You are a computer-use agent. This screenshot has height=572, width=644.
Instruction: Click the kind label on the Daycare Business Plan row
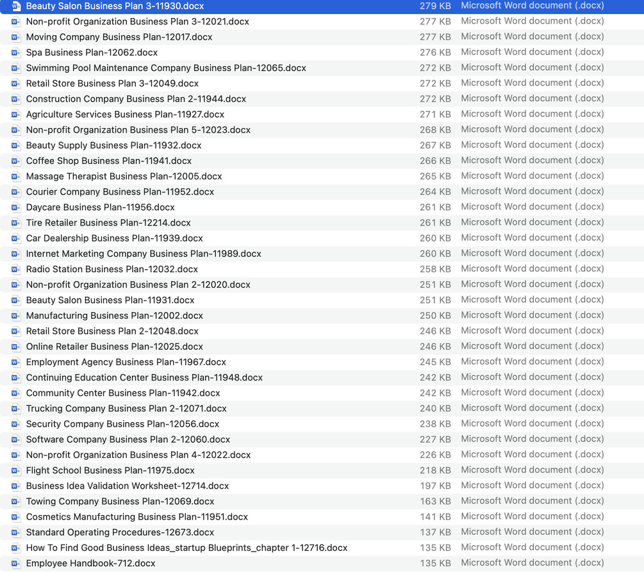[x=533, y=207]
